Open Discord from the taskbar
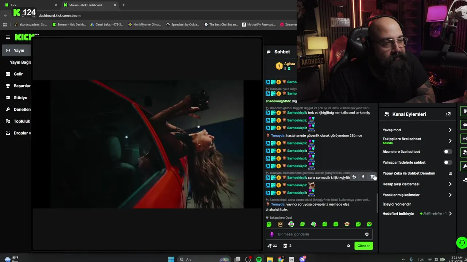This screenshot has width=467, height=262. tap(302, 259)
